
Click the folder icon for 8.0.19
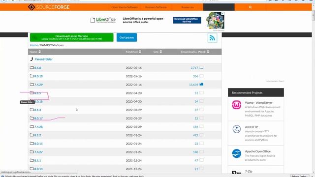click(x=31, y=76)
